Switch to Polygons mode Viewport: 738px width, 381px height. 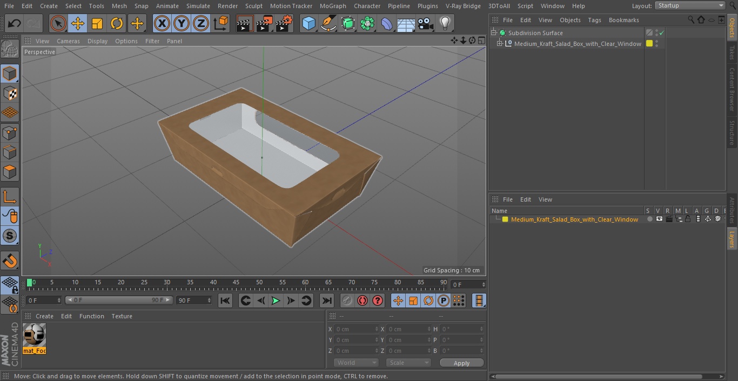10,172
